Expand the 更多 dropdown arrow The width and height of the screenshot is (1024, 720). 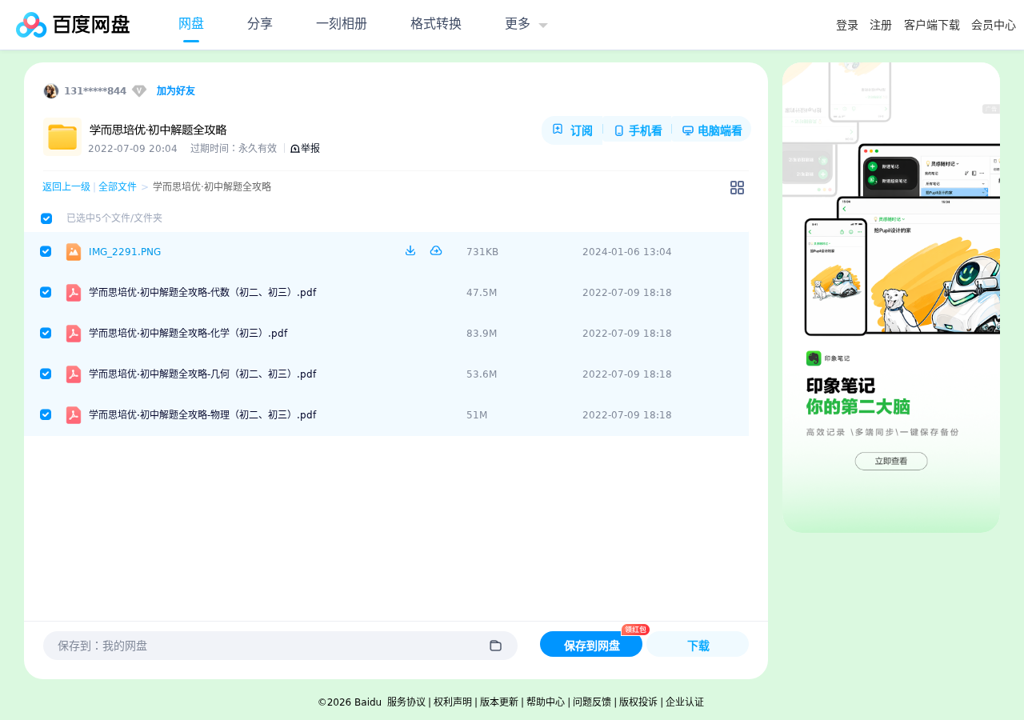543,26
